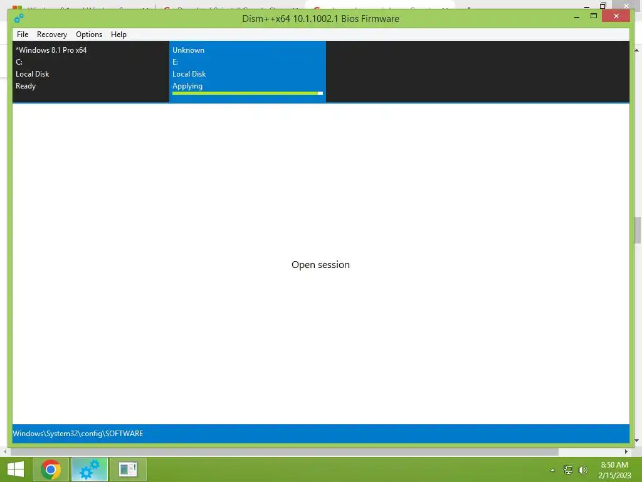Click the browser horizontal scrollbar behind Dism++
This screenshot has width=642, height=482.
[285, 452]
